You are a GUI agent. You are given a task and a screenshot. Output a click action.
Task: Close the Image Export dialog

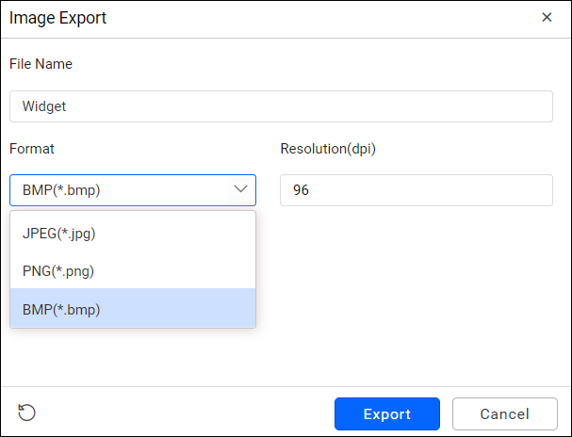(547, 17)
